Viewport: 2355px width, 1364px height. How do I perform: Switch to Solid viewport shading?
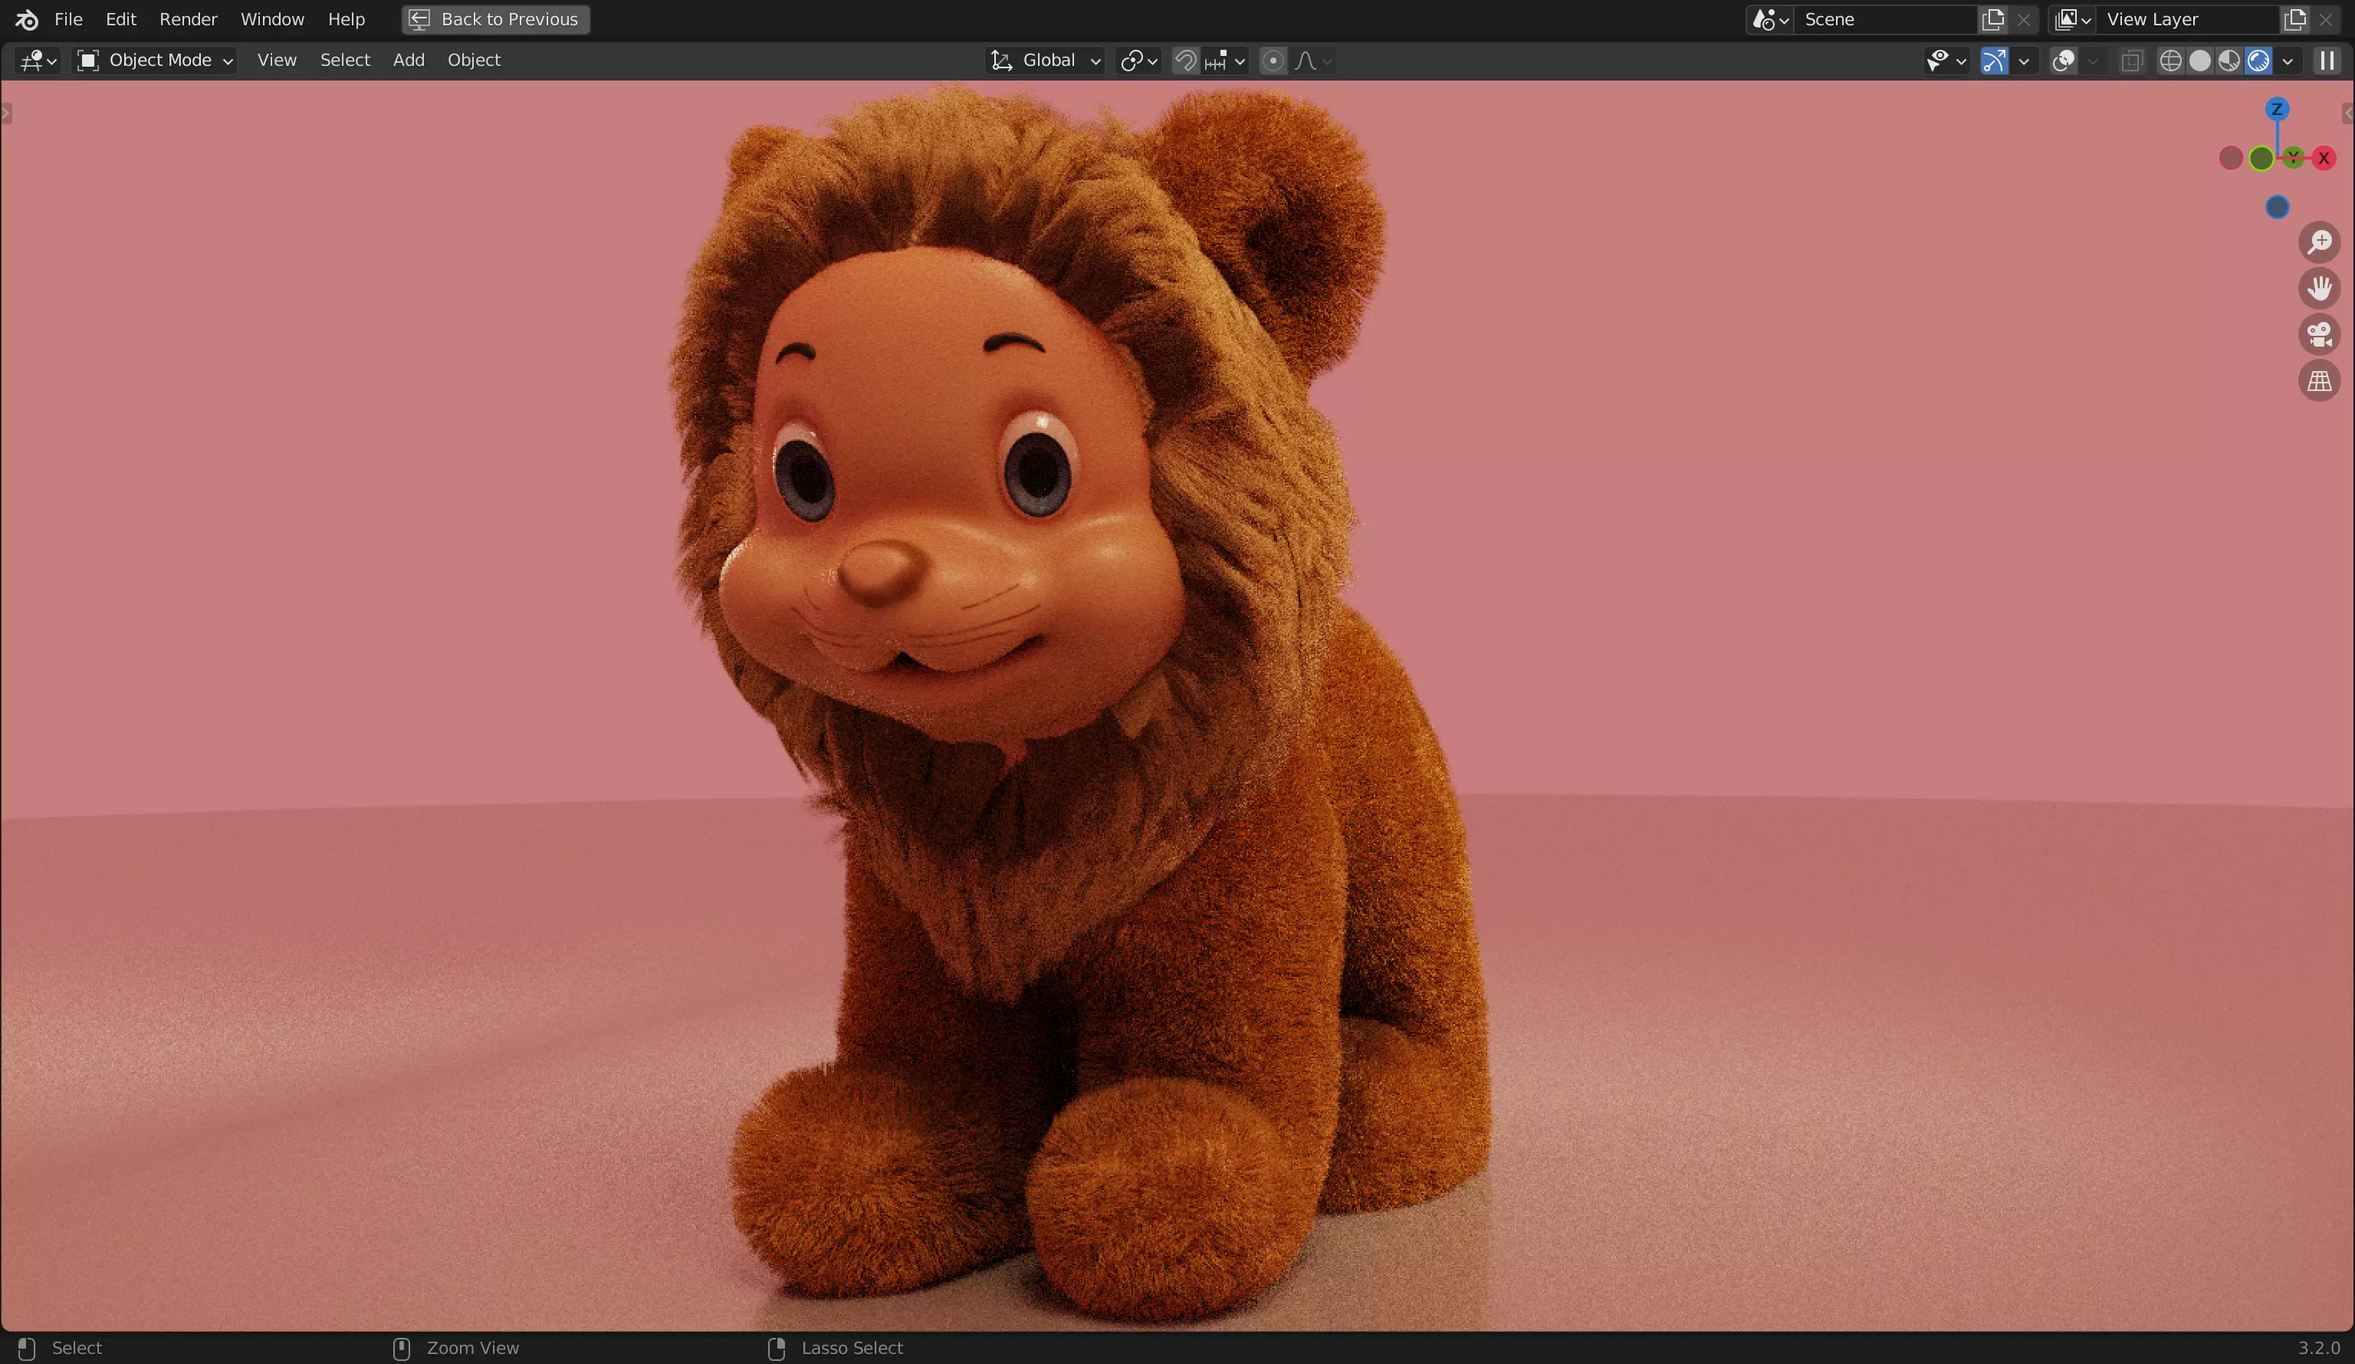(x=2200, y=61)
